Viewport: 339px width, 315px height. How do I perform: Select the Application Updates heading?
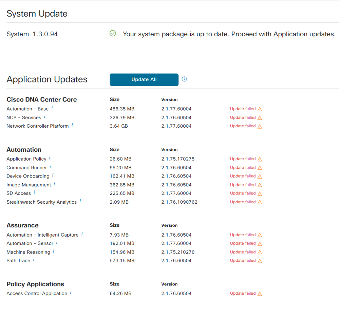(x=47, y=79)
